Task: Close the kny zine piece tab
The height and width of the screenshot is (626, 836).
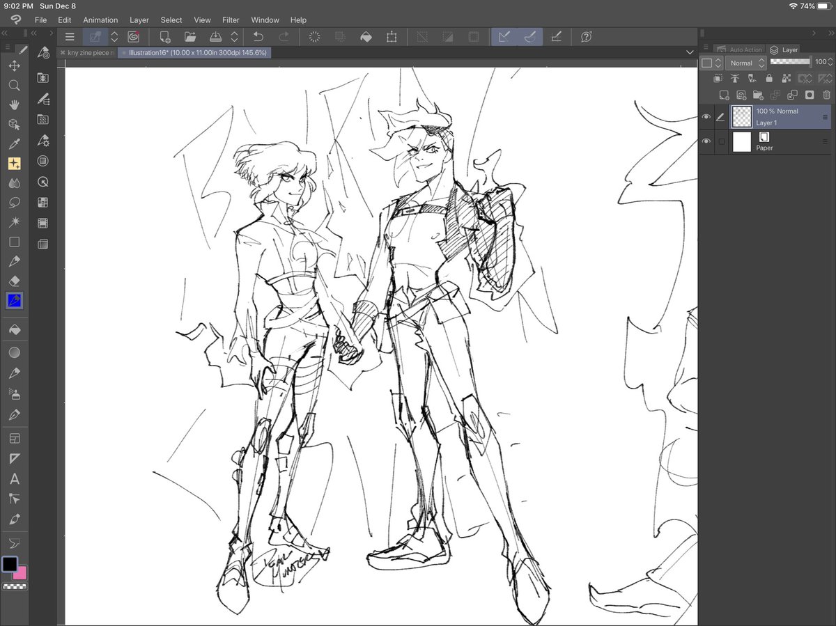Action: pos(63,52)
